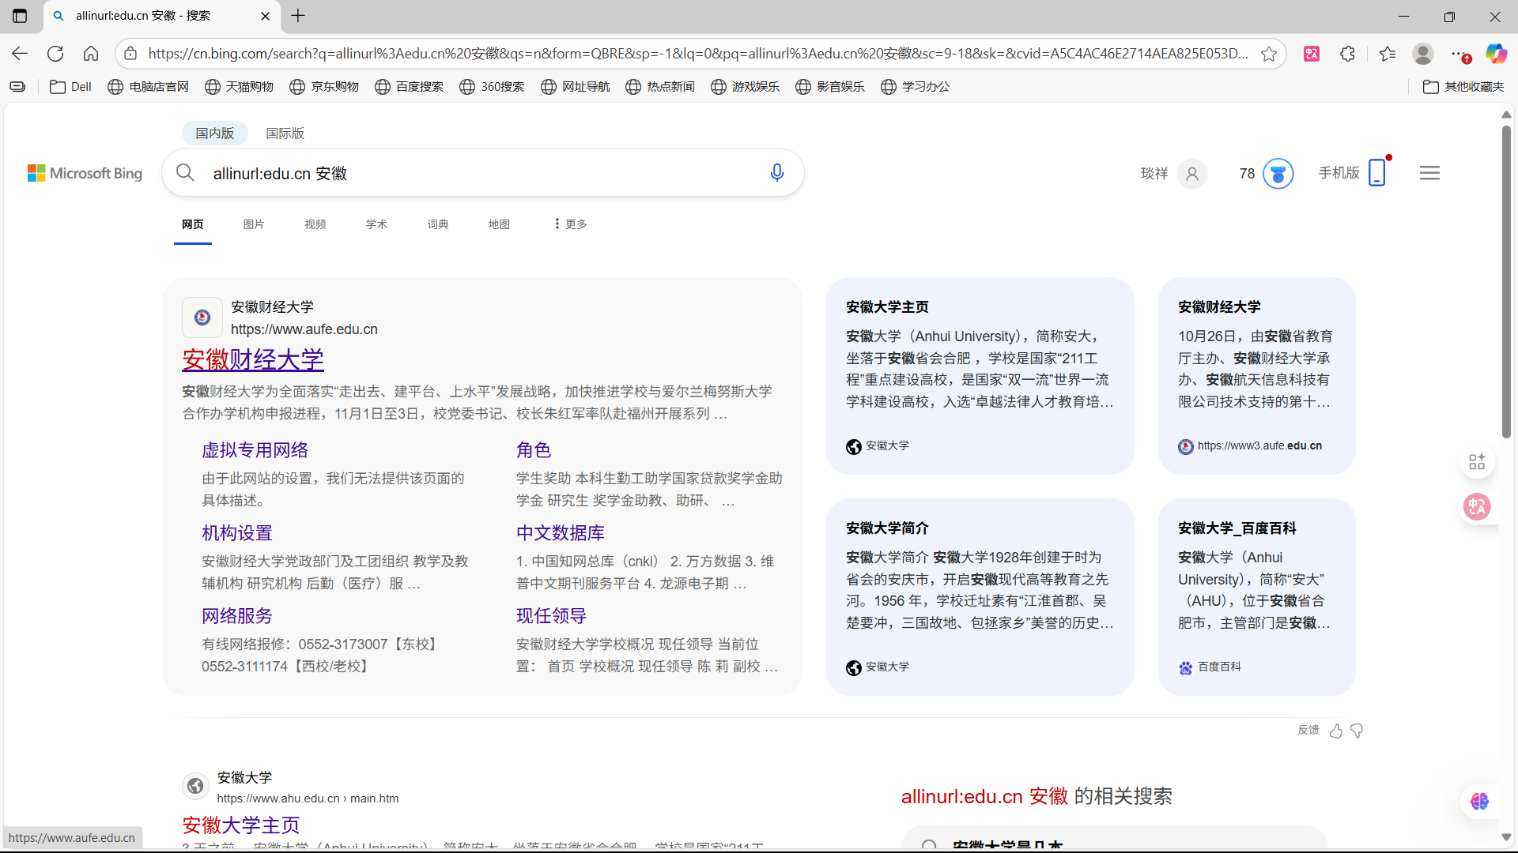The image size is (1518, 853).
Task: Click the thumbs down feedback icon
Action: [x=1357, y=731]
